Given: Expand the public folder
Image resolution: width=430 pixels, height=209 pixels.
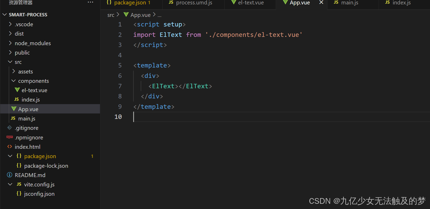Looking at the screenshot, I should (10, 52).
